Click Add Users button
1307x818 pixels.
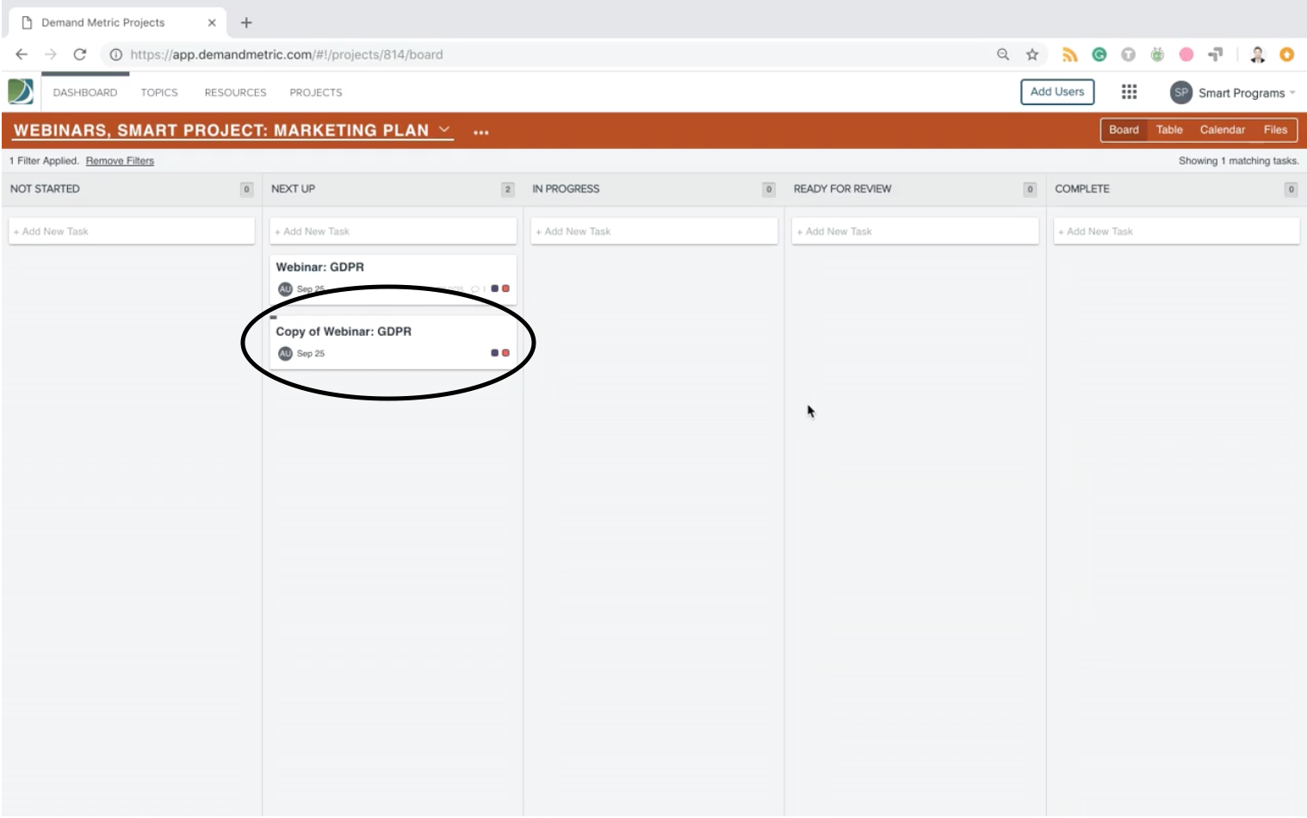1057,92
